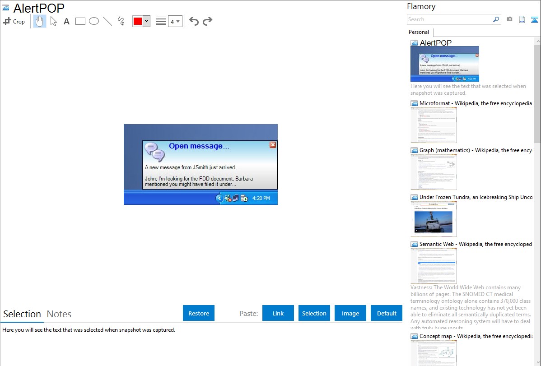Open the Microformat Wikipedia snapshot thumbnail
This screenshot has height=366, width=541.
point(434,125)
